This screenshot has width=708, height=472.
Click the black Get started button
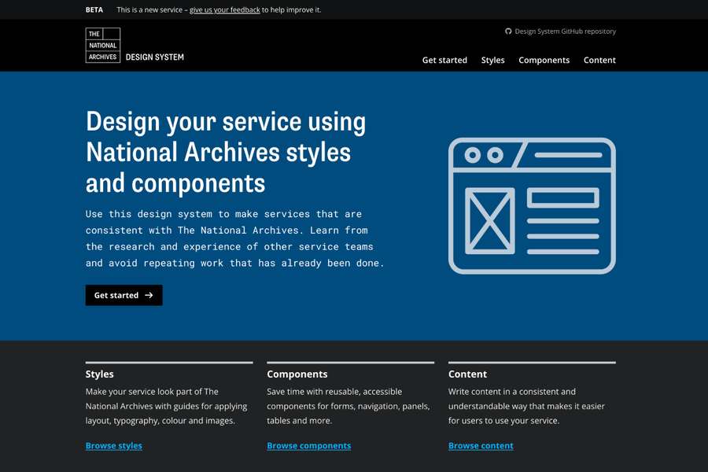tap(124, 295)
